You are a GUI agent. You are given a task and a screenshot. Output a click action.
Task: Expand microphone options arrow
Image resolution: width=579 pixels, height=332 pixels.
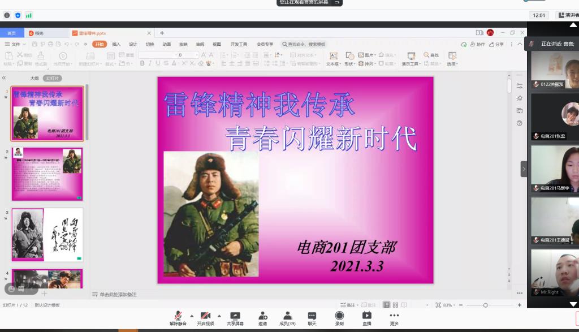pyautogui.click(x=192, y=316)
